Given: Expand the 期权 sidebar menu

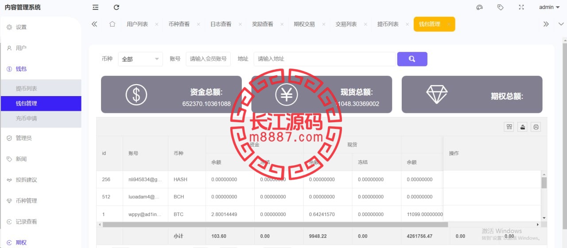Looking at the screenshot, I should pos(41,242).
